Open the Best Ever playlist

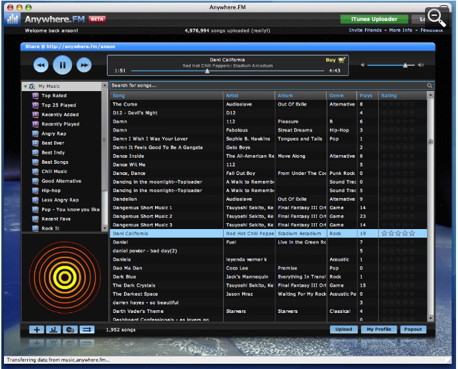(53, 143)
